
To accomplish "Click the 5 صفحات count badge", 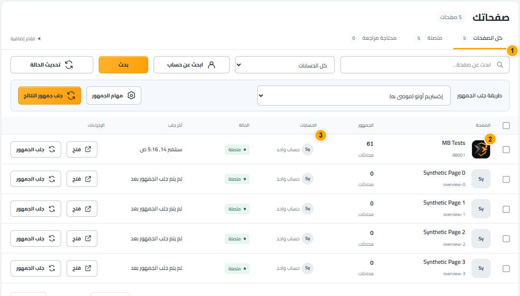I will [x=451, y=17].
